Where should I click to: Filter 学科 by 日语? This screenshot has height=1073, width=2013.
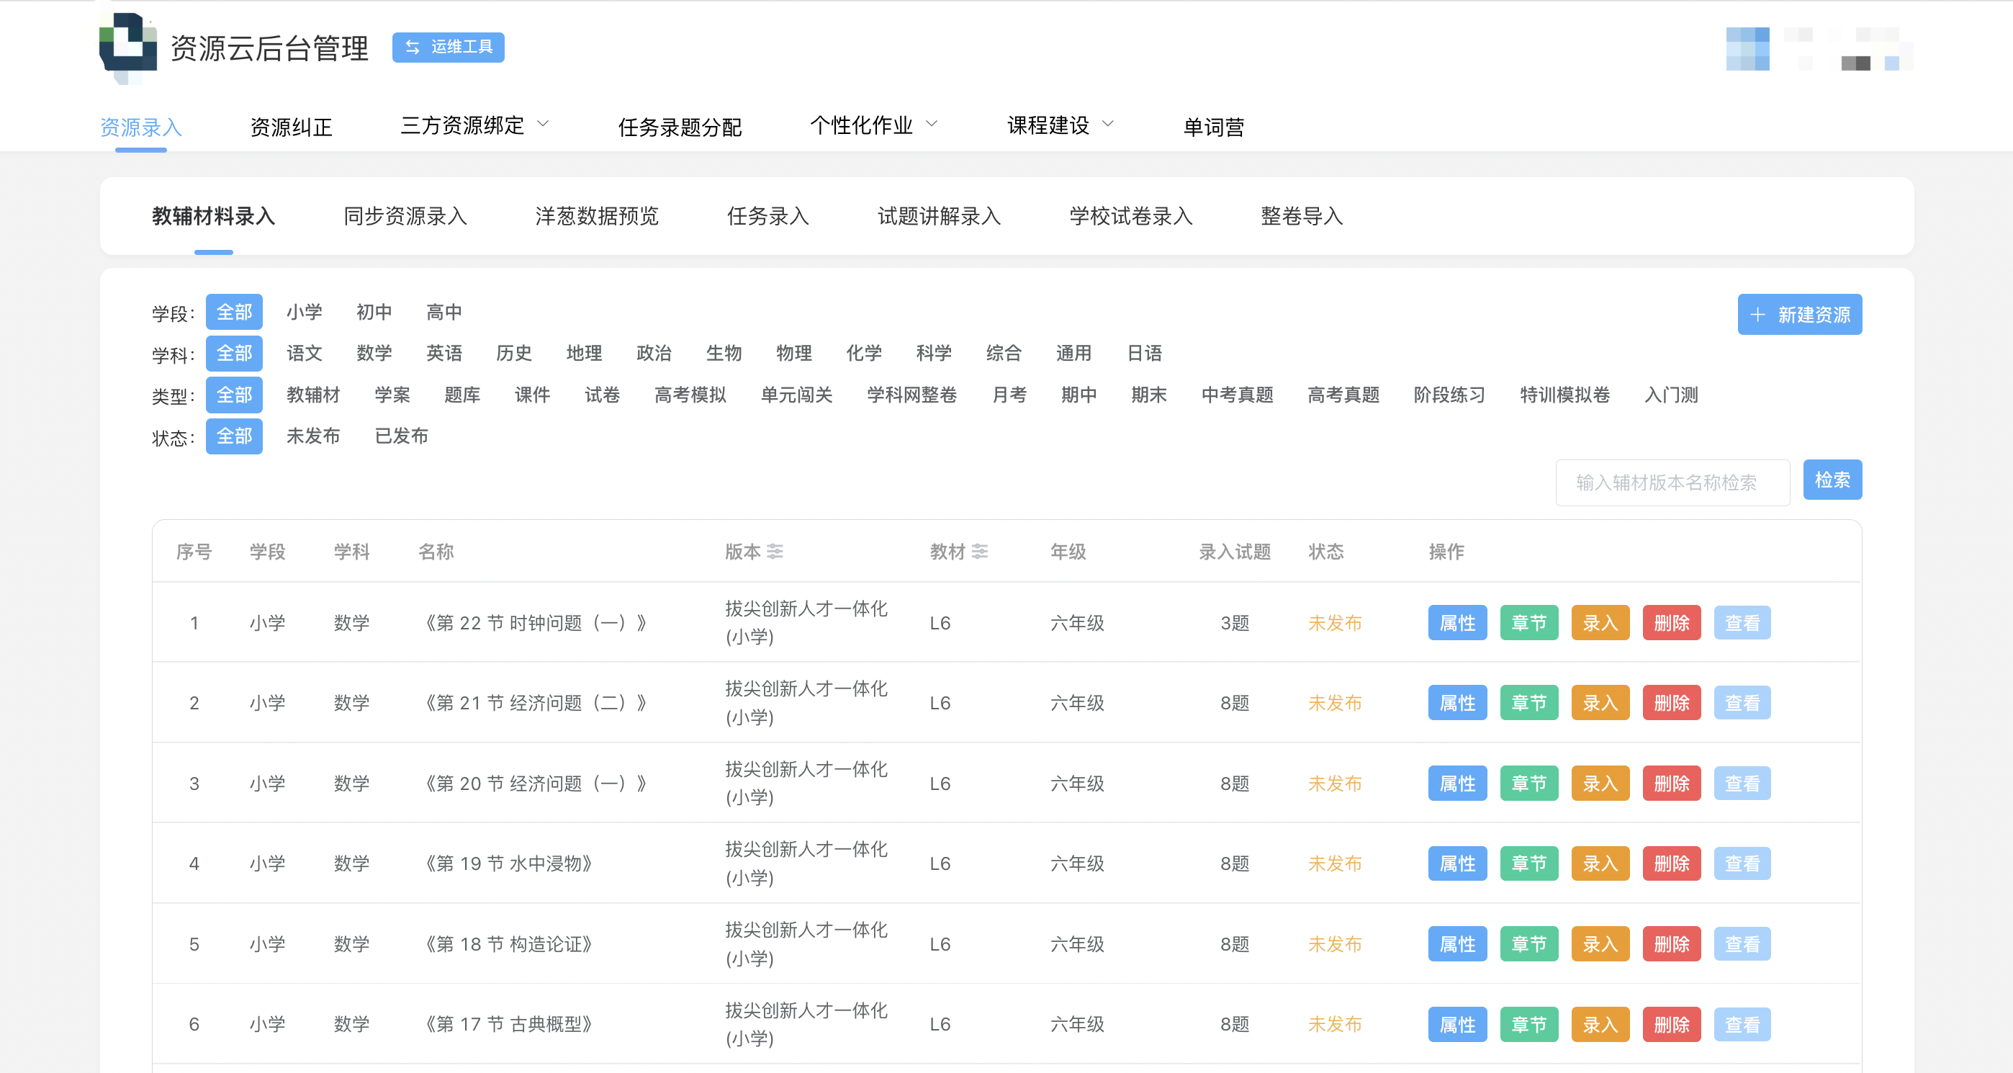pyautogui.click(x=1144, y=354)
